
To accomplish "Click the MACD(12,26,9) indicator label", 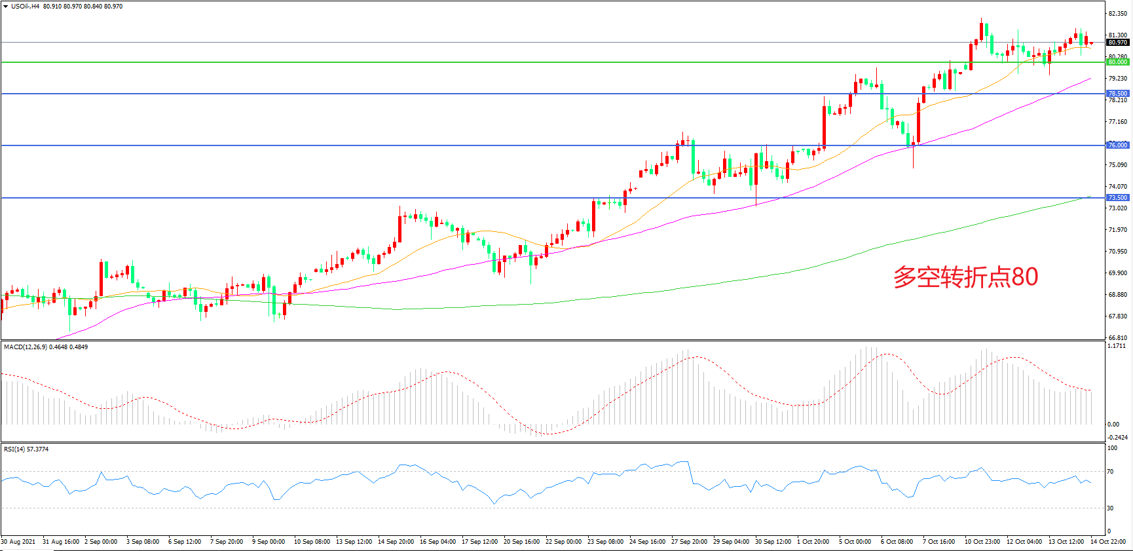I will pos(26,347).
